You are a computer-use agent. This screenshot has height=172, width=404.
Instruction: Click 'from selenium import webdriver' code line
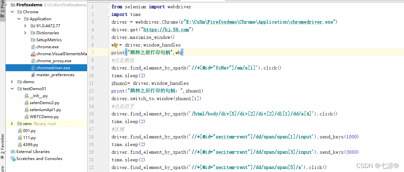(x=151, y=7)
